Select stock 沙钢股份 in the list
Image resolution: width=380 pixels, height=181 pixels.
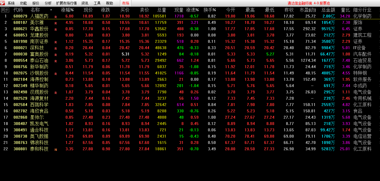click(x=39, y=73)
